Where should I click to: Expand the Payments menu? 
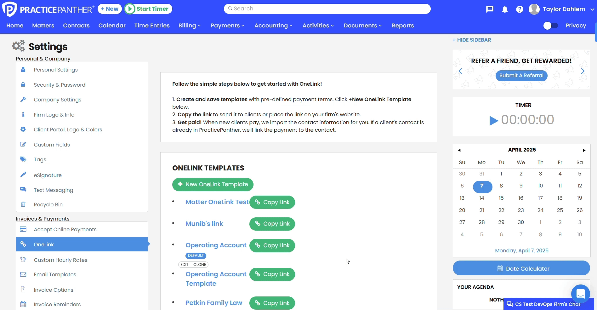pos(227,26)
